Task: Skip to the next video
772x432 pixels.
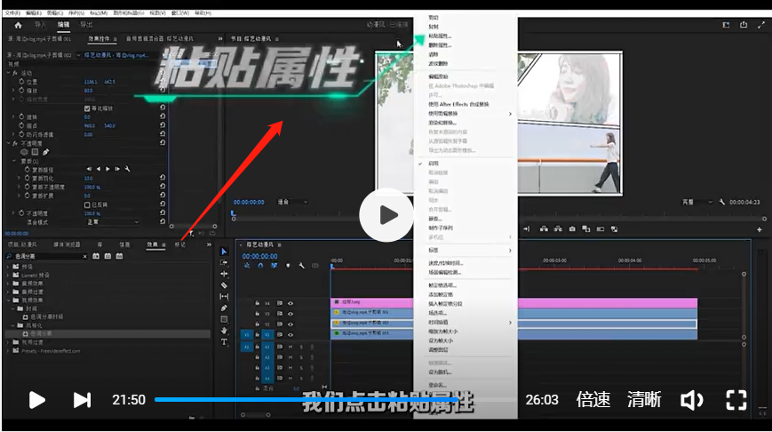Action: click(x=82, y=400)
